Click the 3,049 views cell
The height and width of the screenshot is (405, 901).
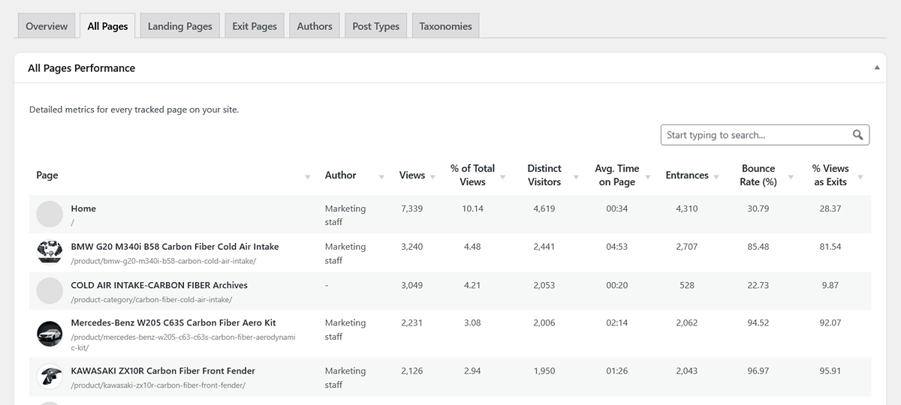412,285
